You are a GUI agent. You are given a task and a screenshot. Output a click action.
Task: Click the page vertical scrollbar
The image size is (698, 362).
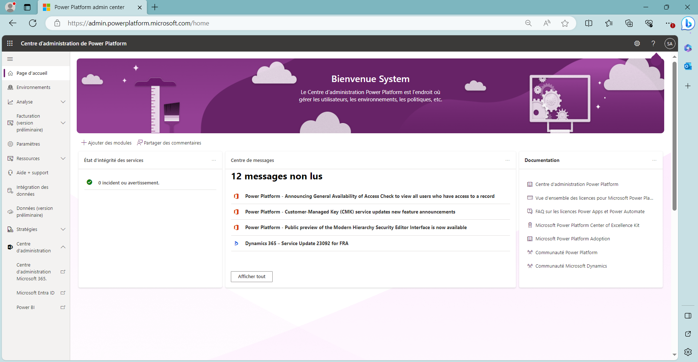(674, 136)
